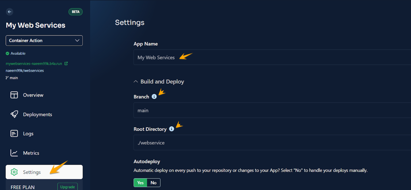Disable Autodeploy by selecting No
This screenshot has width=411, height=190.
(x=153, y=182)
